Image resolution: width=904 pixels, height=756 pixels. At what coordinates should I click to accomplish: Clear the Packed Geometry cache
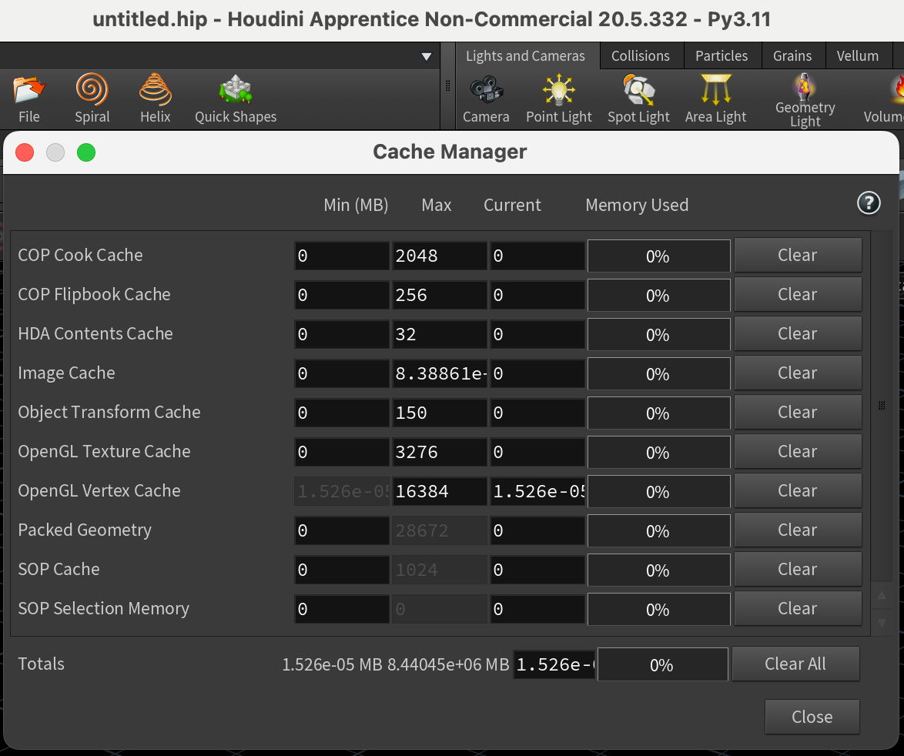(x=797, y=530)
